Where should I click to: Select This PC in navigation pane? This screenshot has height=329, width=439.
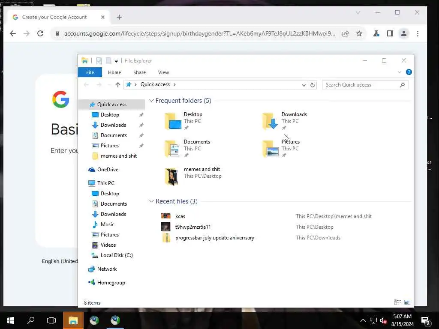pyautogui.click(x=105, y=183)
